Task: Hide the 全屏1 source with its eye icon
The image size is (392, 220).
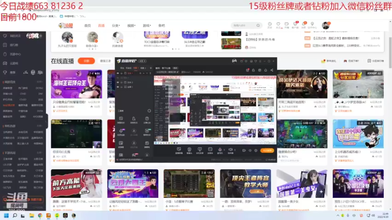Action: point(118,87)
